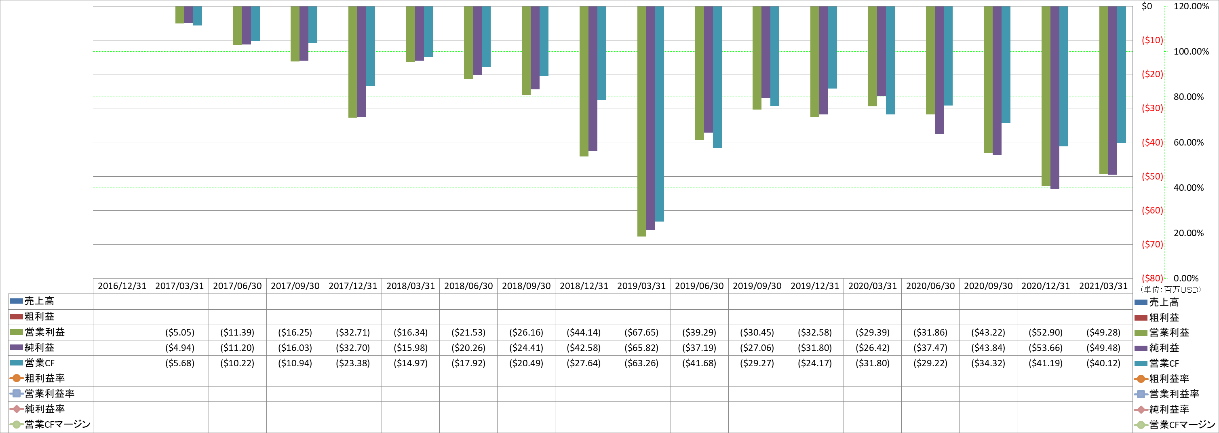This screenshot has height=433, width=1219.
Task: Click the green 営業利益 bar for 2019/03/31
Action: pos(642,121)
